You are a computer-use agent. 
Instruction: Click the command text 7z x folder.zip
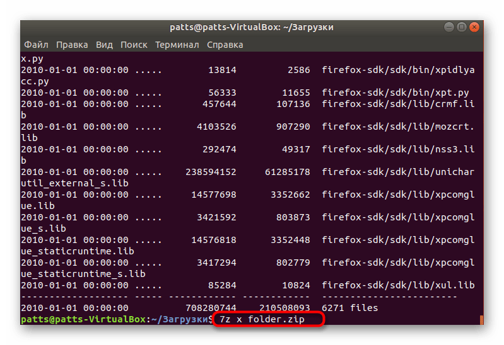click(262, 319)
